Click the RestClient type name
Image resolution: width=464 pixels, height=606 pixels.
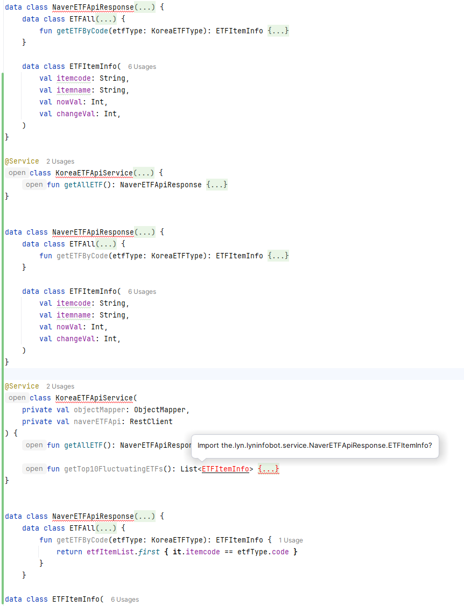point(151,422)
